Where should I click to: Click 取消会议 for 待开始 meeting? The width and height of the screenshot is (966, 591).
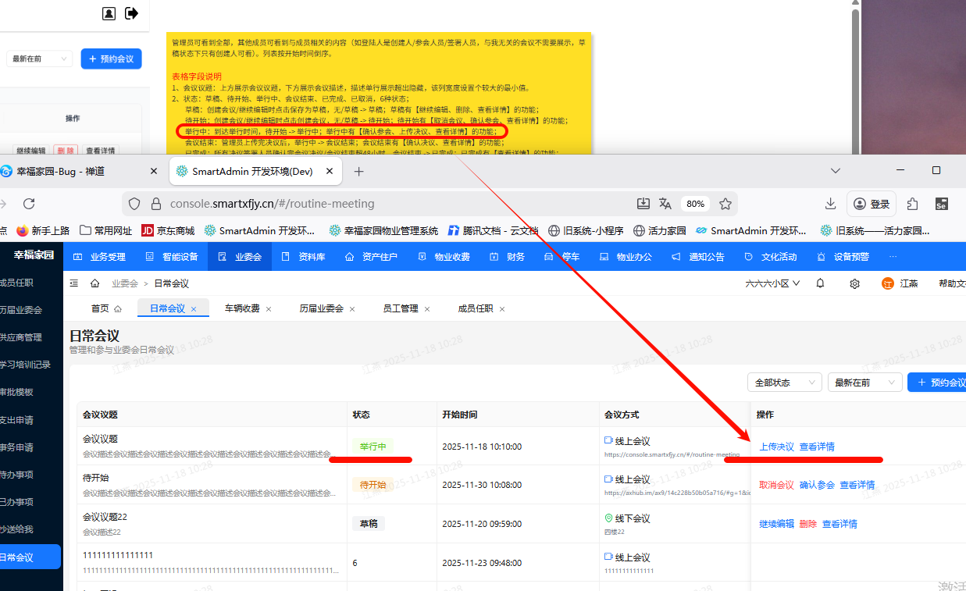pos(776,485)
